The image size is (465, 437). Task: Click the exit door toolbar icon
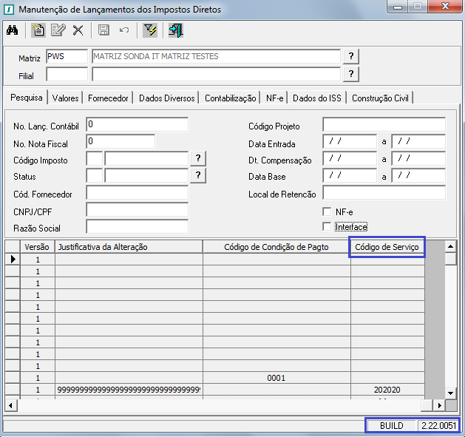pos(176,30)
